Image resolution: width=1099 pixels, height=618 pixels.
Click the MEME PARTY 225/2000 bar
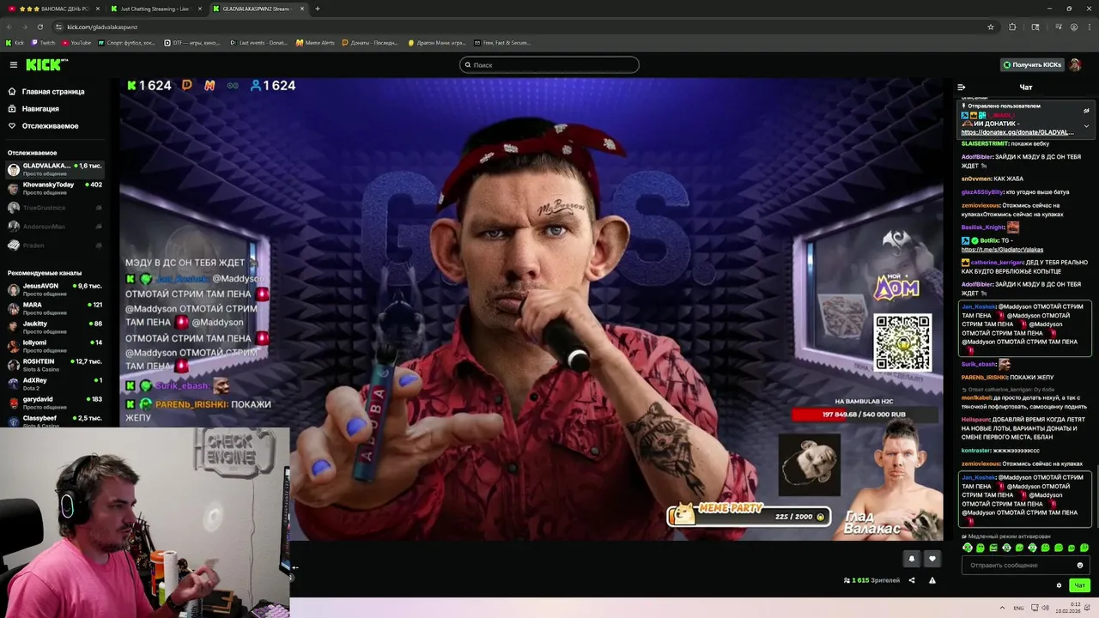pos(749,515)
